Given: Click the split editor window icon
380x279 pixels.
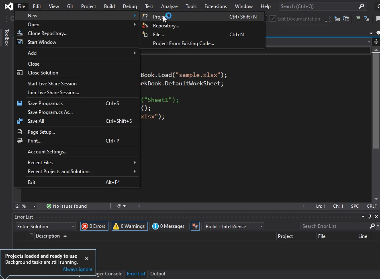Looking at the screenshot, I should pyautogui.click(x=376, y=42).
